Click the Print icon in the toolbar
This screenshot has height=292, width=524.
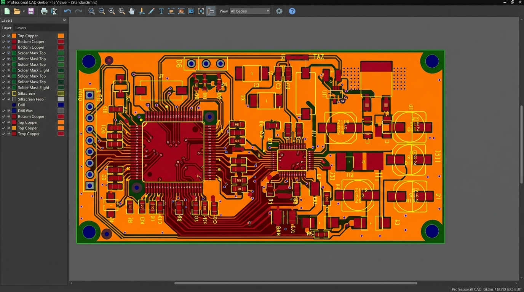tap(44, 11)
